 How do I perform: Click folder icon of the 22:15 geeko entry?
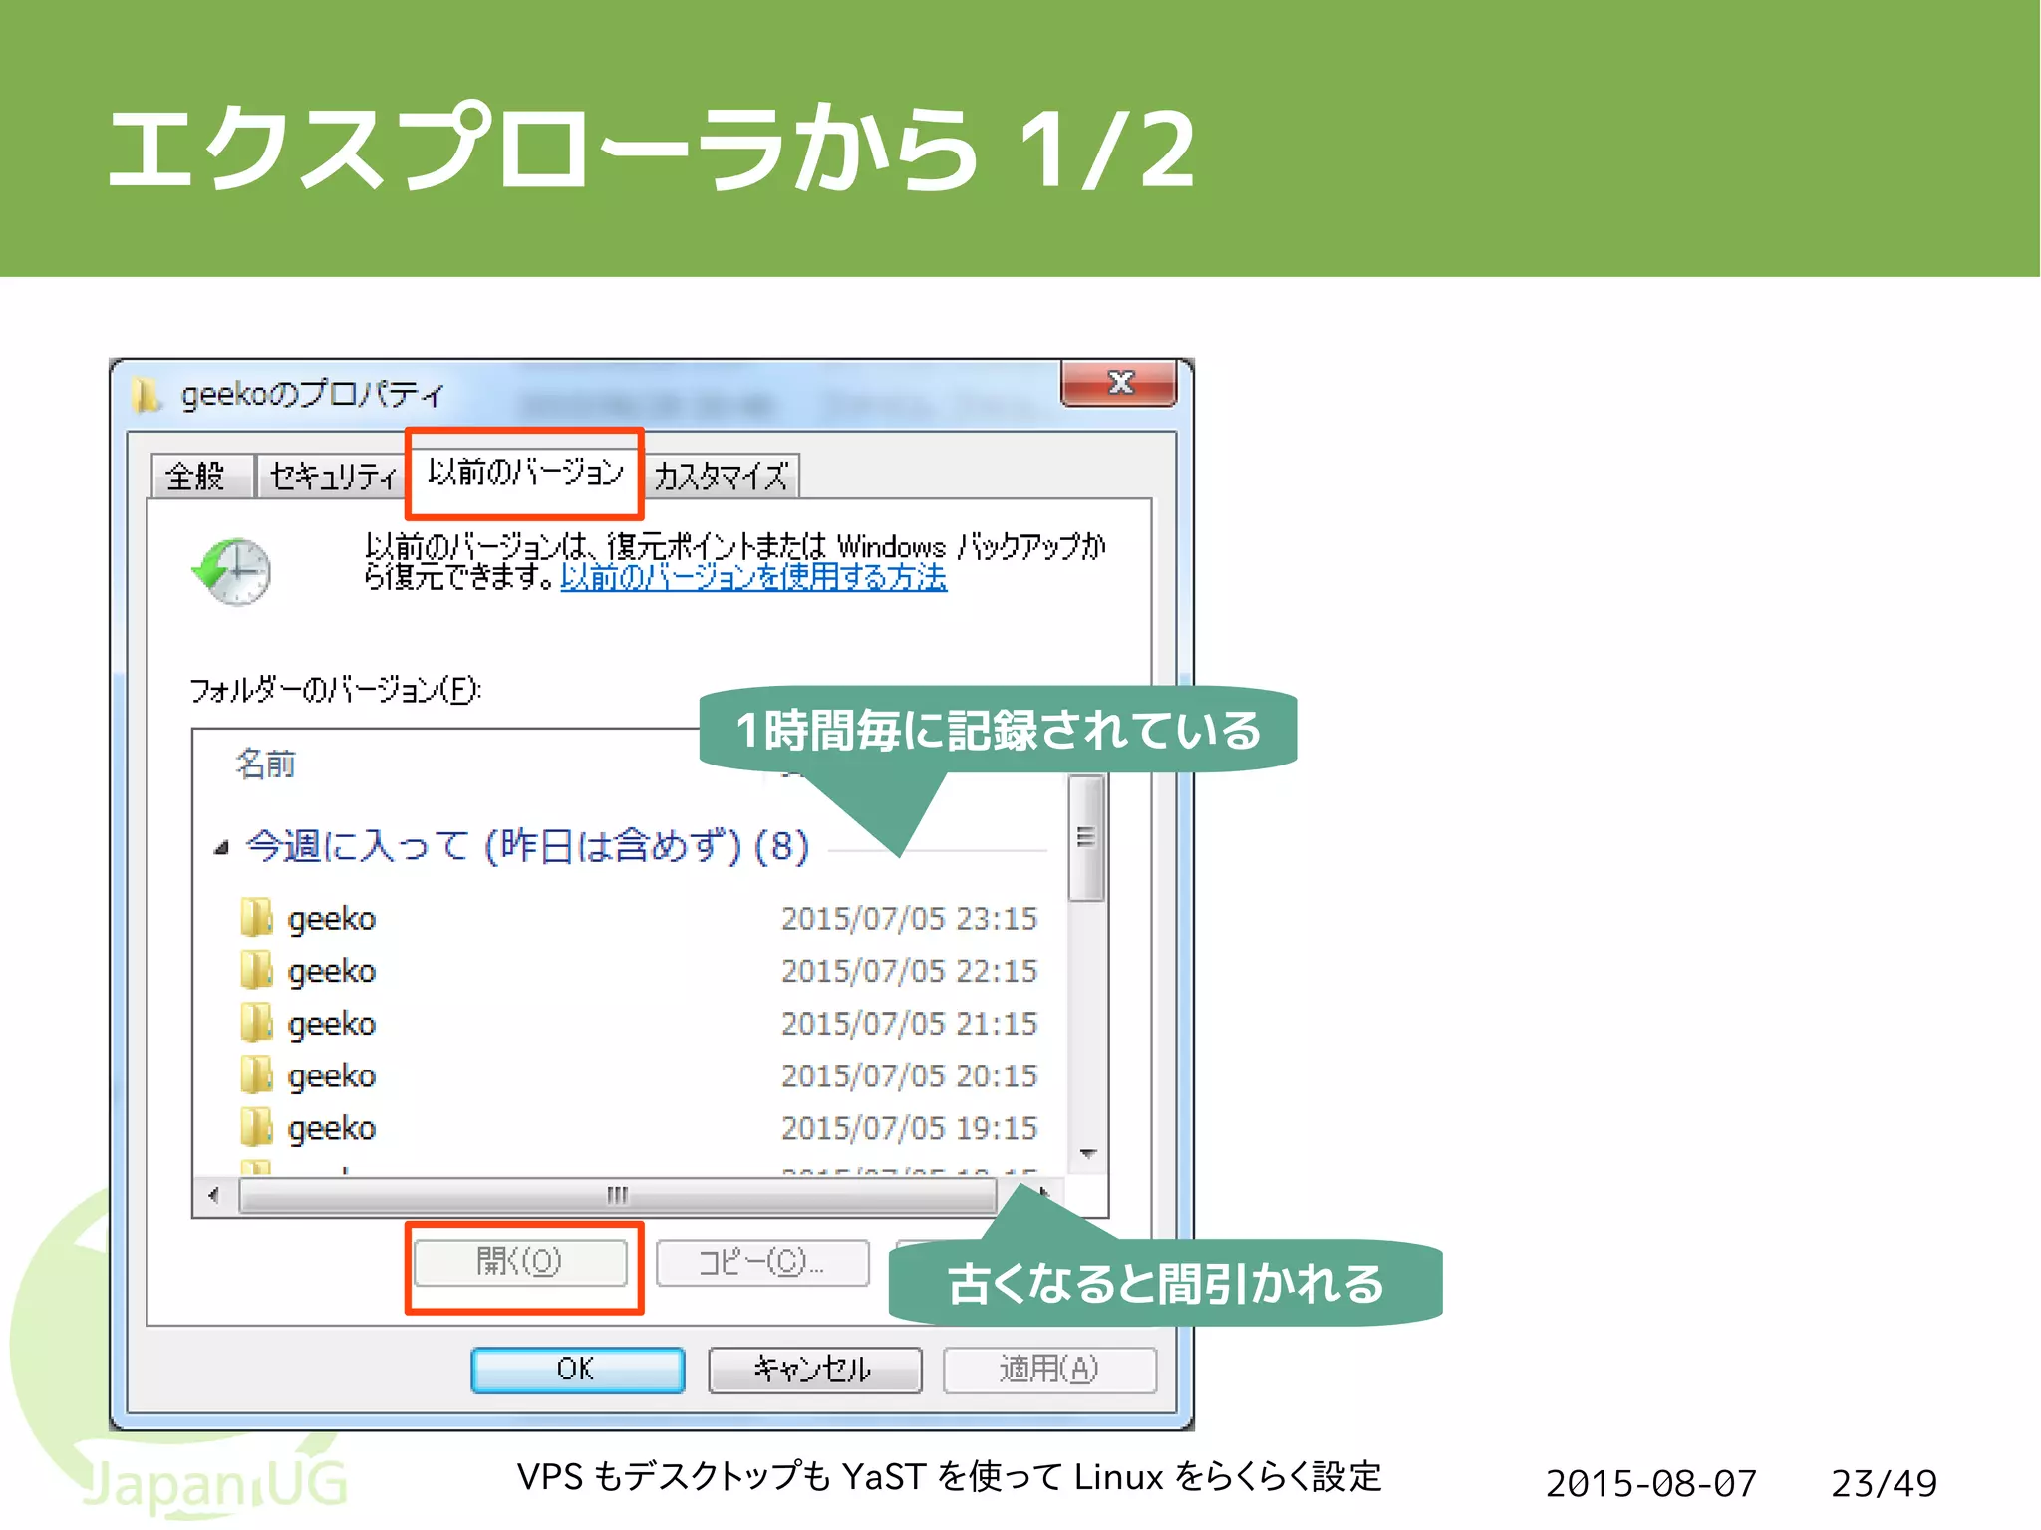coord(256,970)
